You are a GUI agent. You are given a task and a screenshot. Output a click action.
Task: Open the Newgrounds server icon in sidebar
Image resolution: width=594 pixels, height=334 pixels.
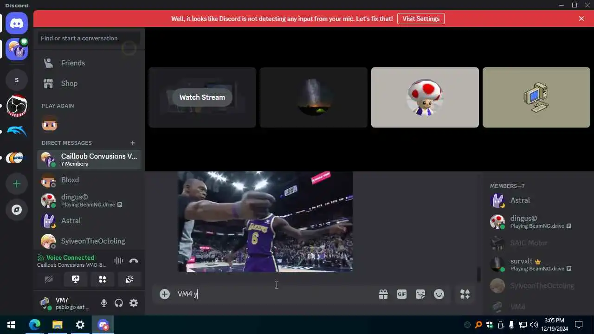pyautogui.click(x=17, y=158)
